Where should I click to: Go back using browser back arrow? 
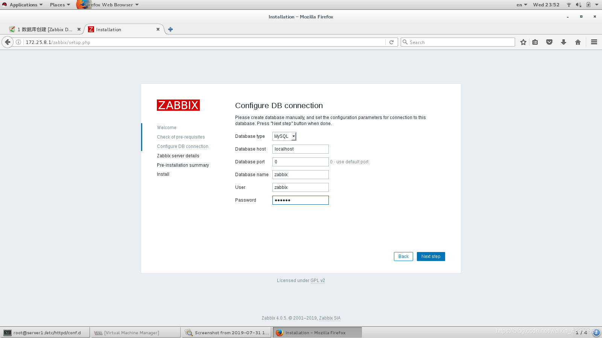tap(8, 42)
